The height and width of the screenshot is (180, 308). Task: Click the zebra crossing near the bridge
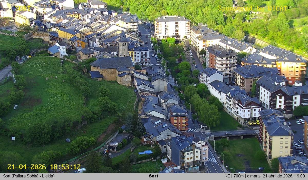[192, 130]
